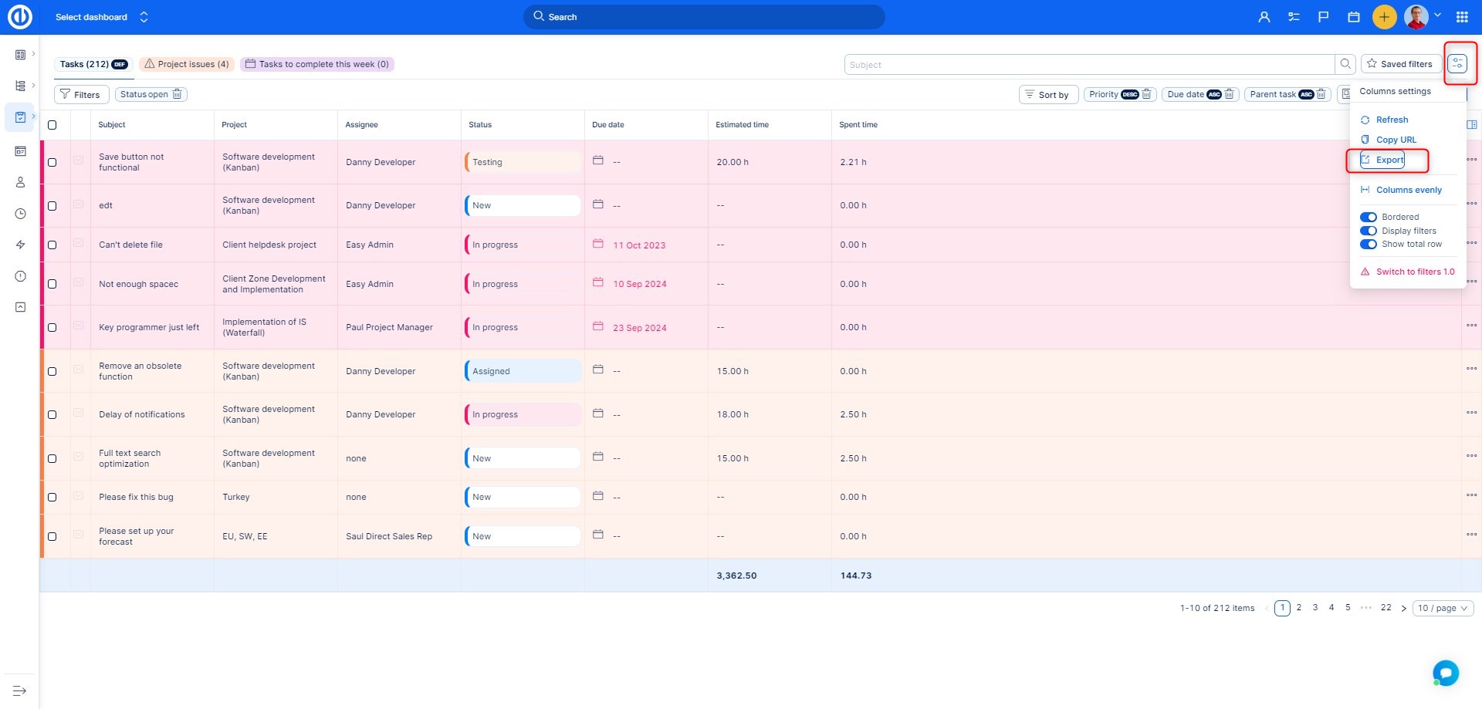
Task: Disable the Show total row toggle
Action: 1368,245
